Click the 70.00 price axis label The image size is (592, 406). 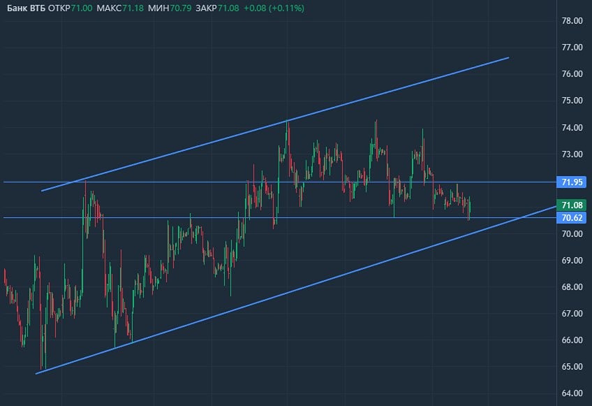[572, 234]
